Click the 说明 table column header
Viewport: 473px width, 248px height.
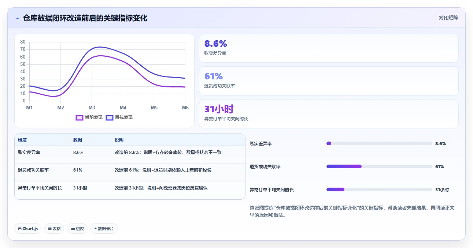pos(119,140)
